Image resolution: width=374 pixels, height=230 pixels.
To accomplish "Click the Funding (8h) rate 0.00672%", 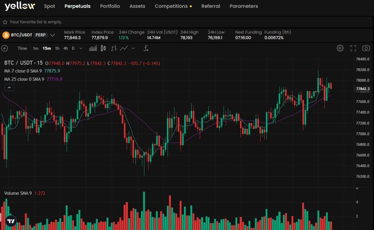I will pos(274,38).
